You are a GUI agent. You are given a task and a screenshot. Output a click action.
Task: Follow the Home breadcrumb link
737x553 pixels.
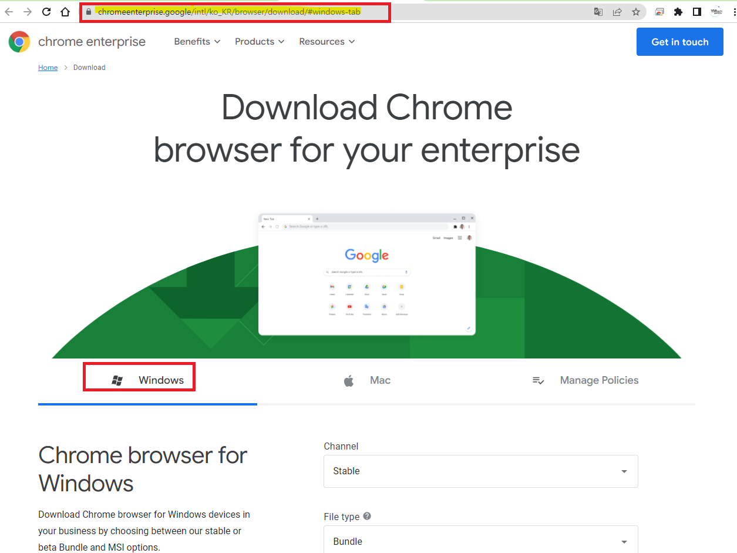tap(48, 68)
